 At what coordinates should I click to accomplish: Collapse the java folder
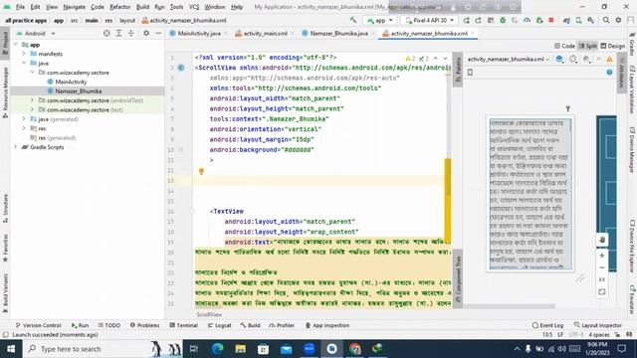point(24,63)
